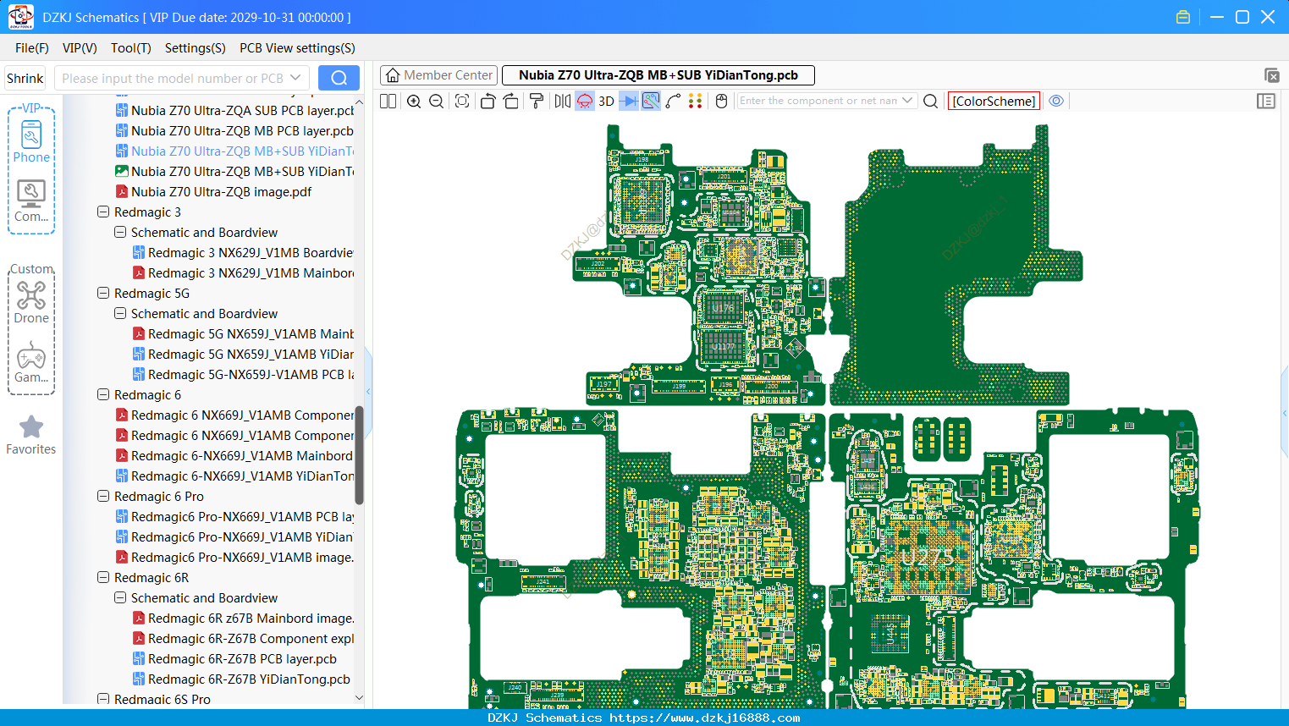The height and width of the screenshot is (726, 1289).
Task: Toggle the diode symbol display mode
Action: 629,101
